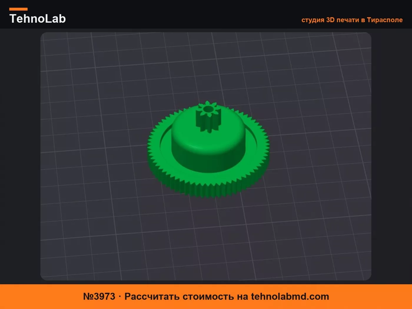Click the green gear 3D model preview

pos(208,149)
